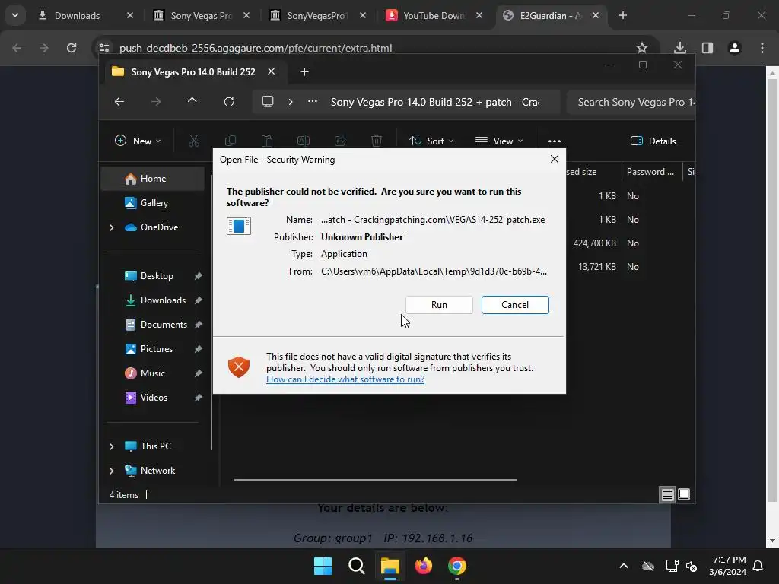The image size is (779, 584).
Task: Expand the This PC tree chevron
Action: (x=111, y=446)
